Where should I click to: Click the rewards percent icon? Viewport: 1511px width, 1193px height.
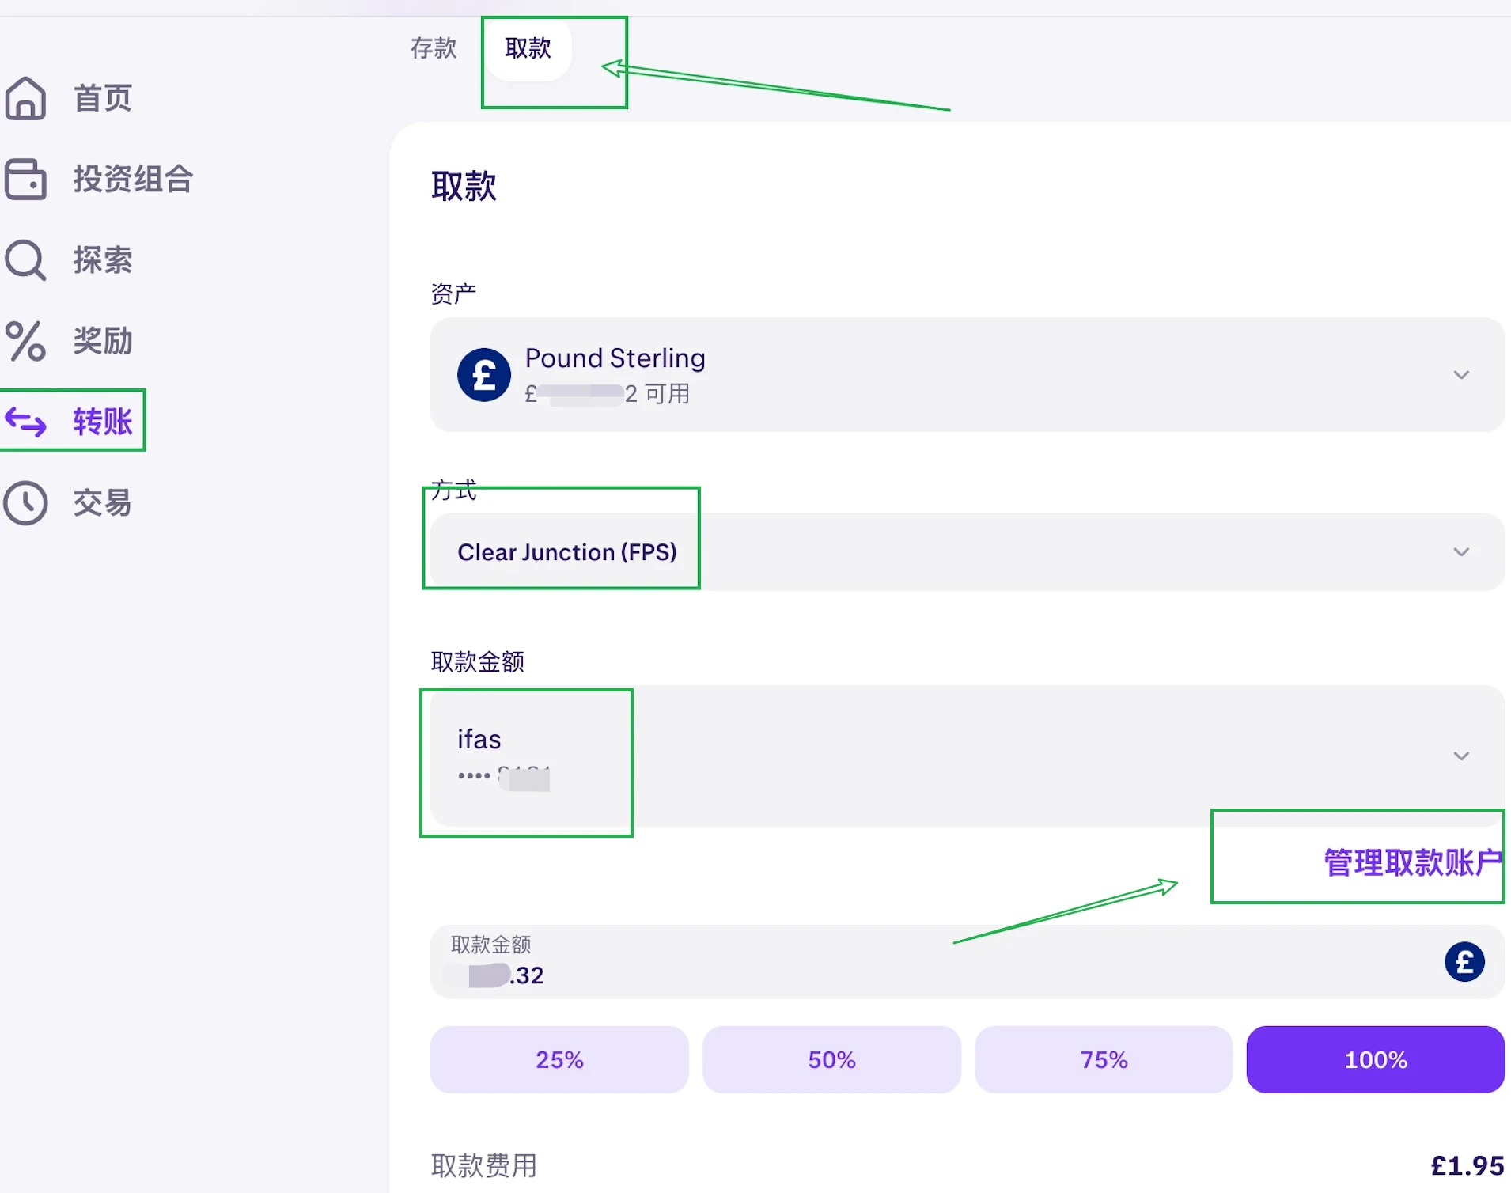pyautogui.click(x=26, y=341)
